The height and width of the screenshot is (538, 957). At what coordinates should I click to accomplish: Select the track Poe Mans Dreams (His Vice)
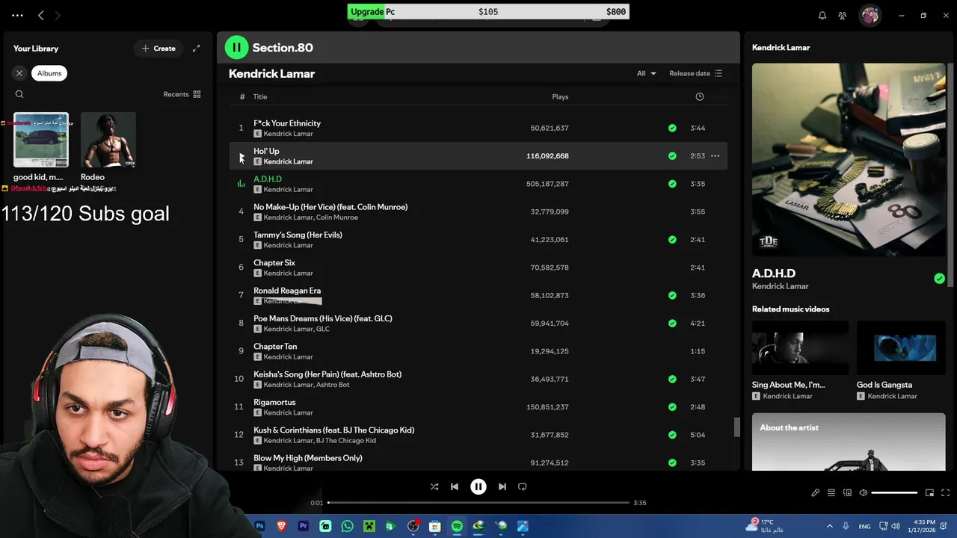pos(478,324)
